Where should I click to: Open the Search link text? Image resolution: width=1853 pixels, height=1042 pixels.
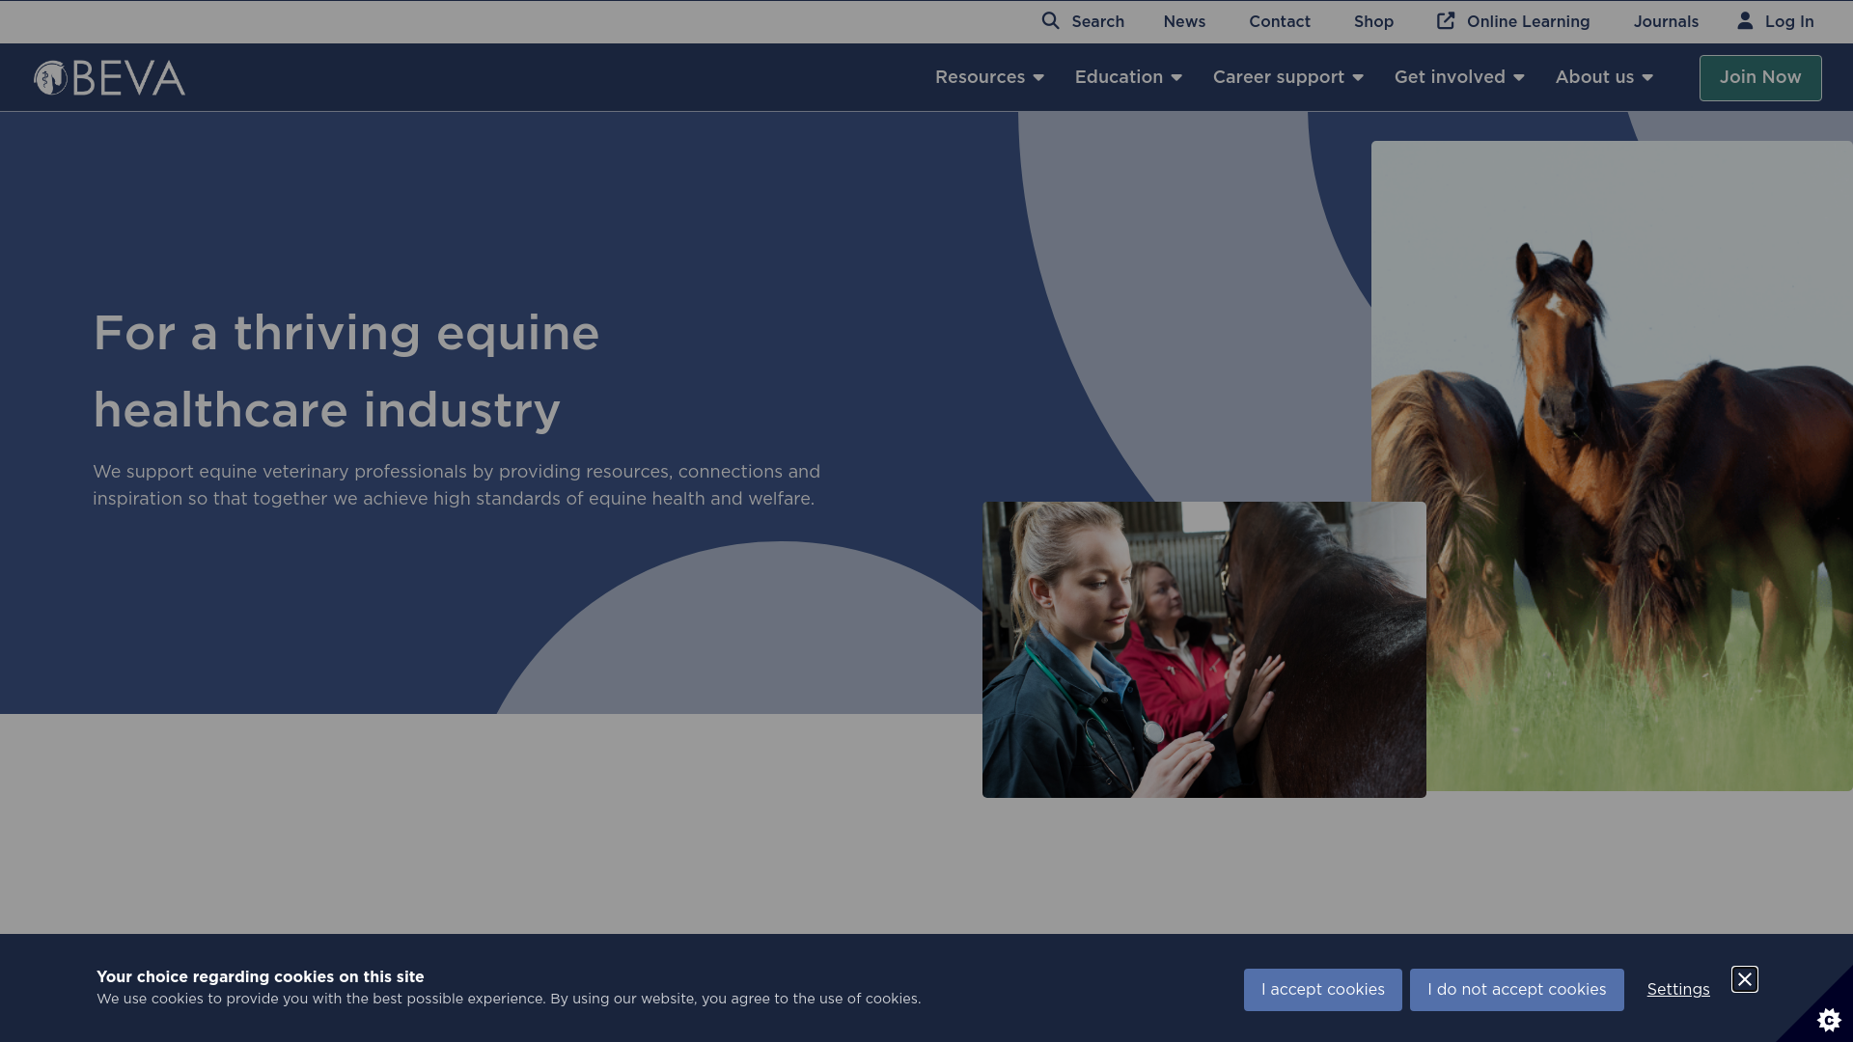[1097, 21]
